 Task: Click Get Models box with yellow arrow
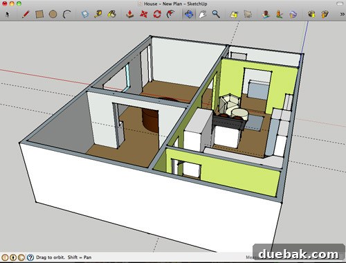click(x=311, y=15)
